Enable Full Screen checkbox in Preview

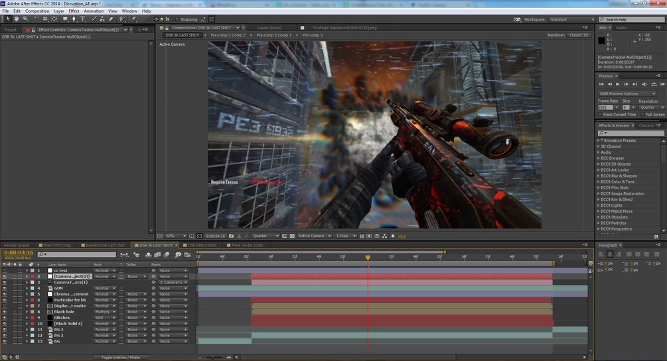(642, 115)
